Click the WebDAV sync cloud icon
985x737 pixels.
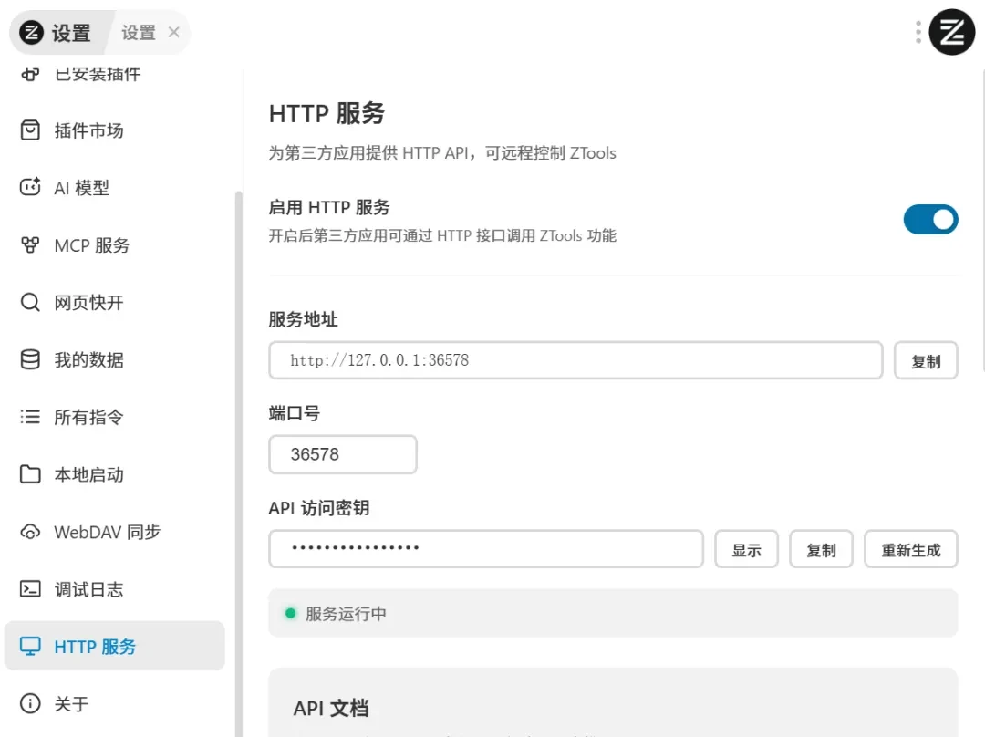(30, 532)
